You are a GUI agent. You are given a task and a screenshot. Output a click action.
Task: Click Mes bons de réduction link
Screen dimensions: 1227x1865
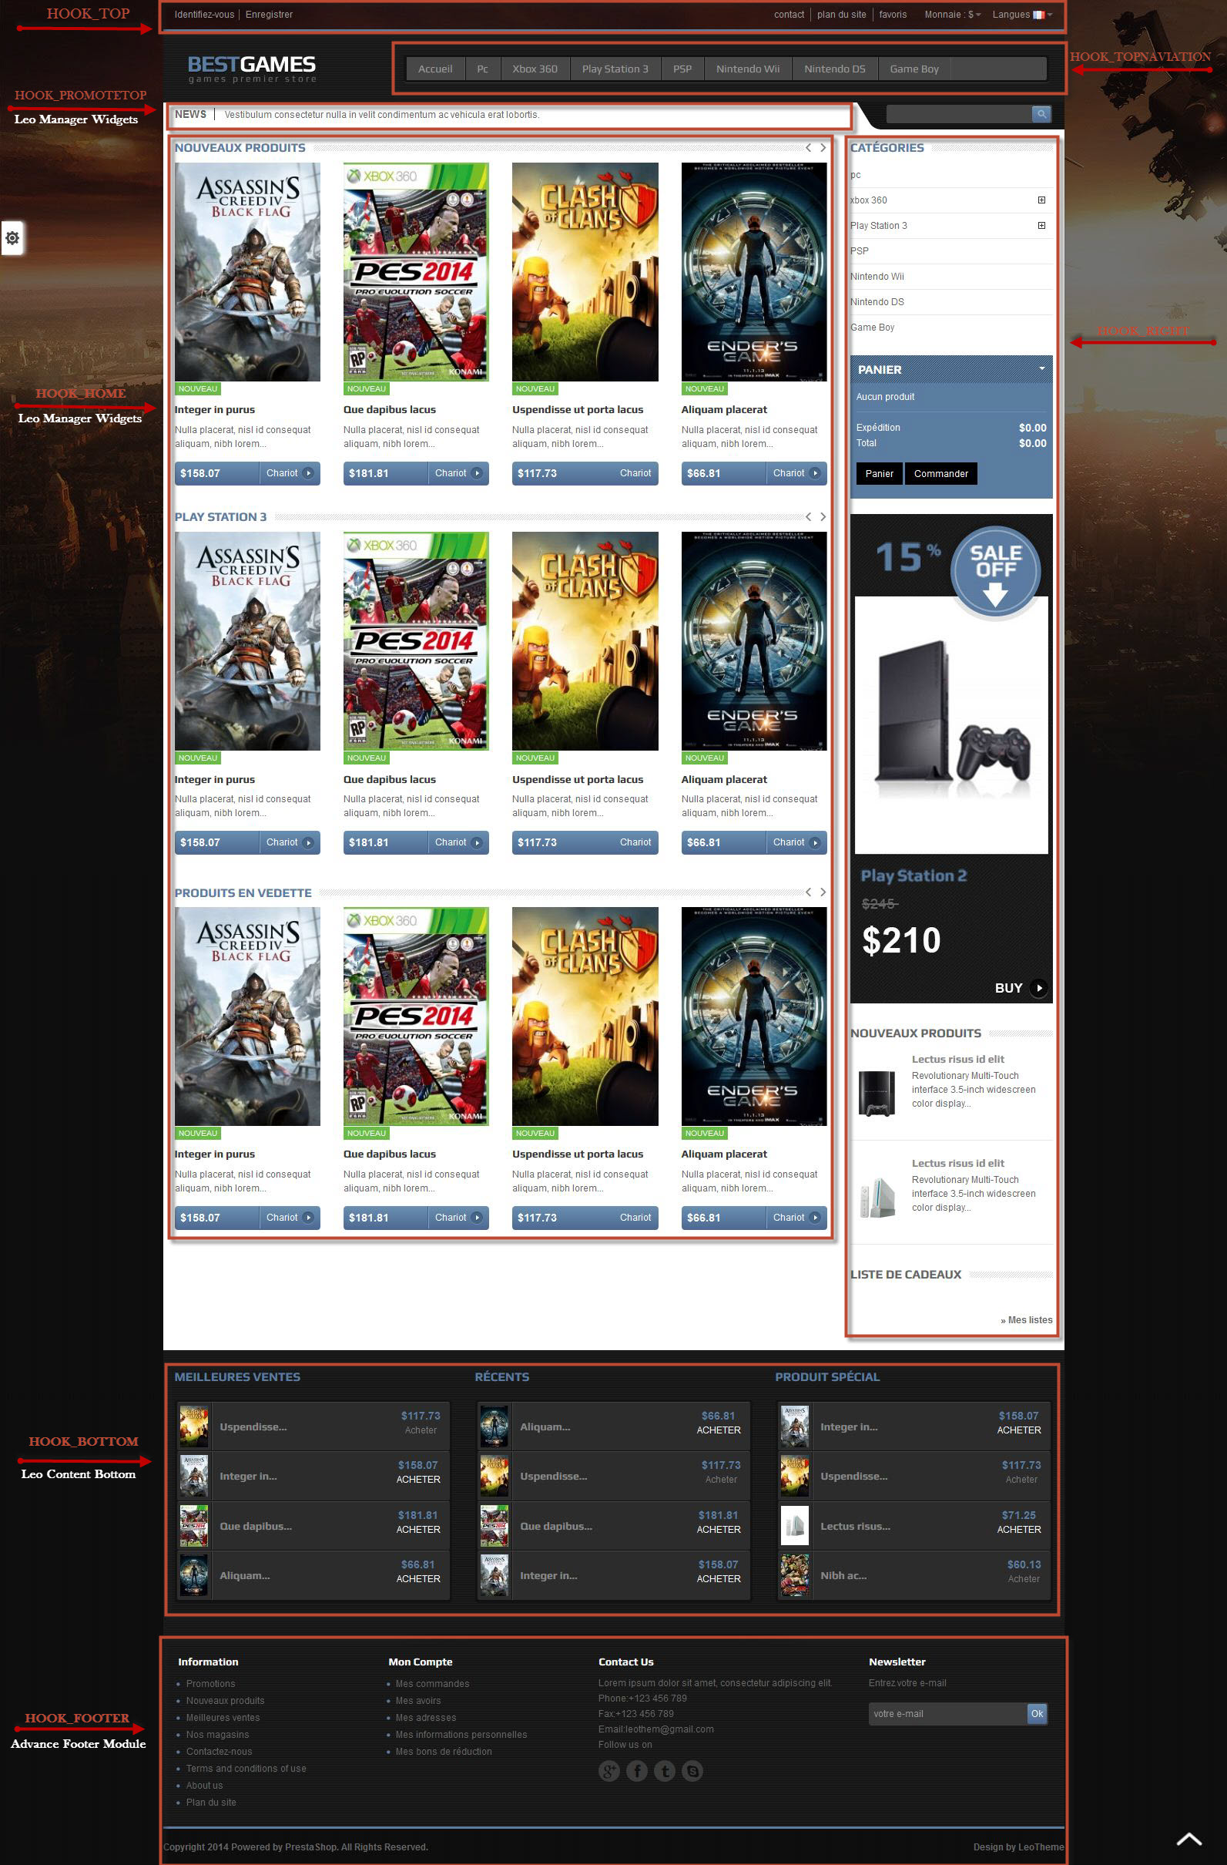point(443,1751)
